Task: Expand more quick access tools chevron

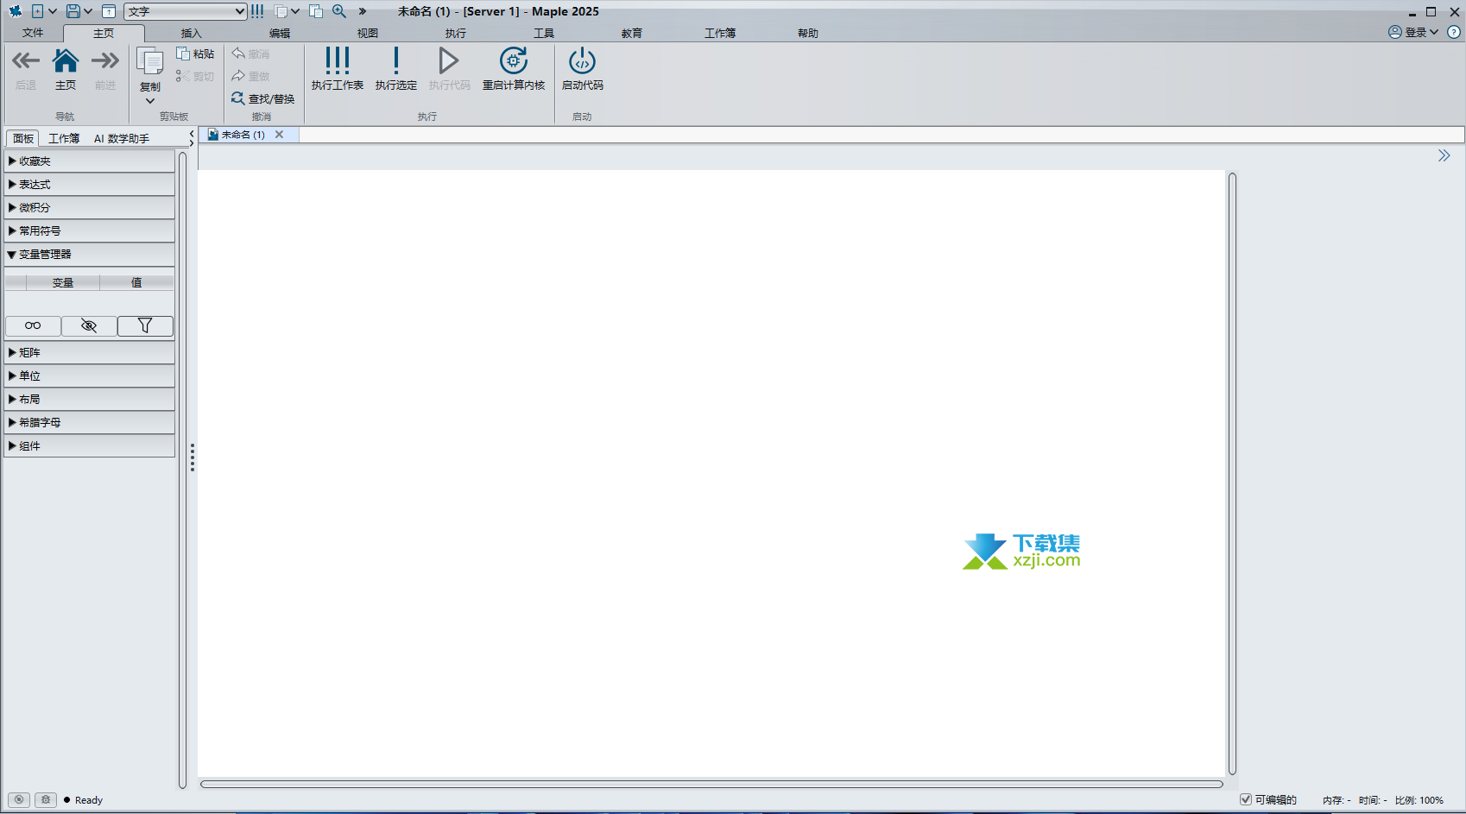Action: coord(363,11)
